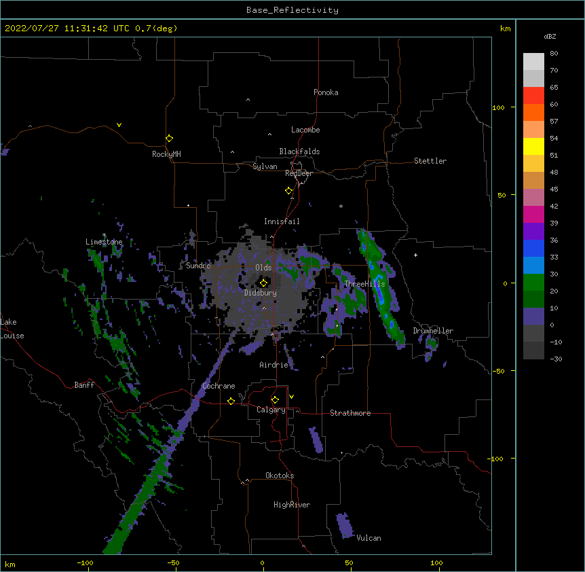The height and width of the screenshot is (572, 585).
Task: Click the white plus marker northwest of Drumheller
Action: [x=415, y=255]
